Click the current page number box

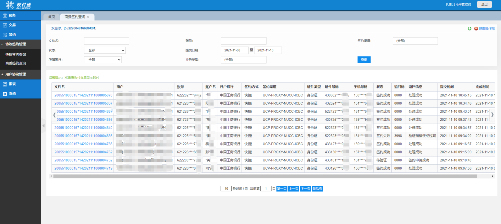coord(266,189)
